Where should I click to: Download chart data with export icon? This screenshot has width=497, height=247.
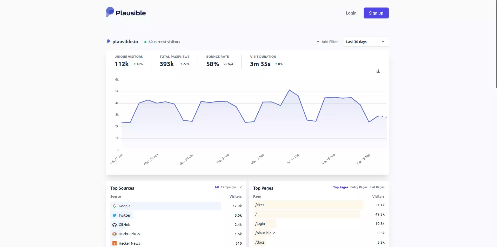coord(378,71)
